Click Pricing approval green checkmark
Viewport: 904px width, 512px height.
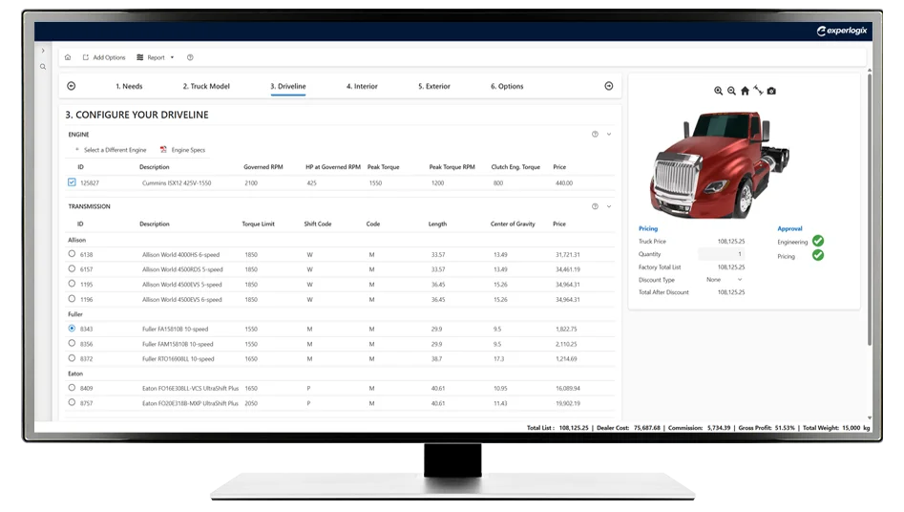[x=818, y=255]
